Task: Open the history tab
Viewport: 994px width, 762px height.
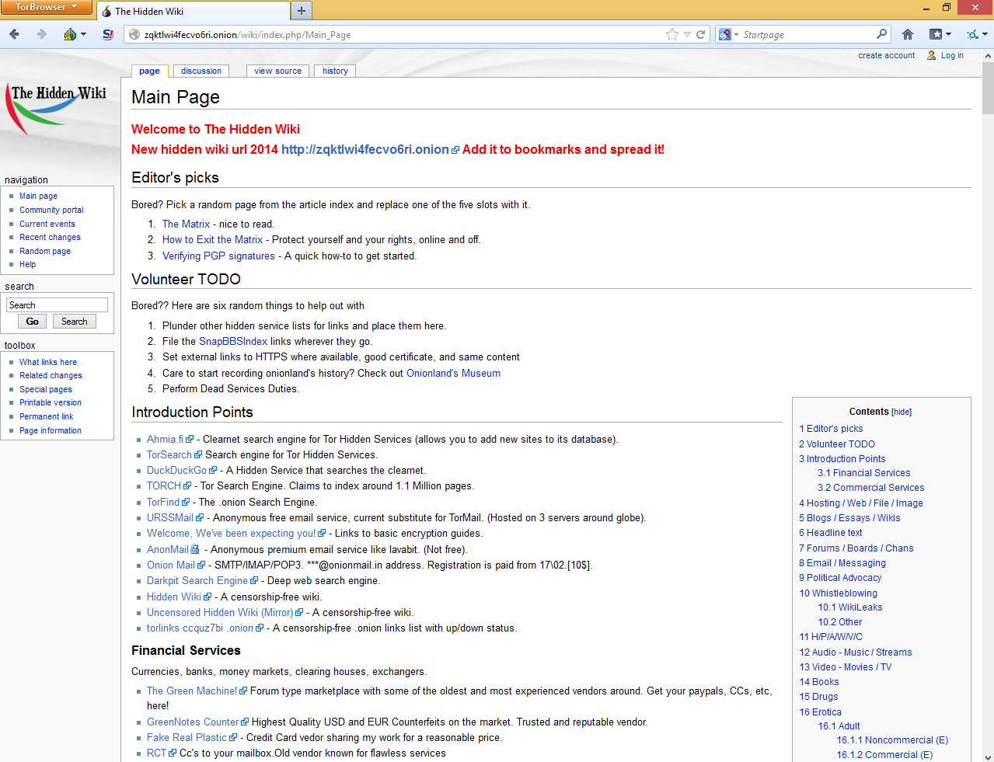Action: click(x=335, y=71)
